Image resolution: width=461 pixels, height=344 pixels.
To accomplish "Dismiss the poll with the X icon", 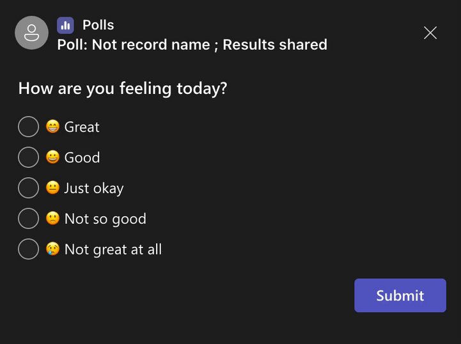I will (x=430, y=33).
